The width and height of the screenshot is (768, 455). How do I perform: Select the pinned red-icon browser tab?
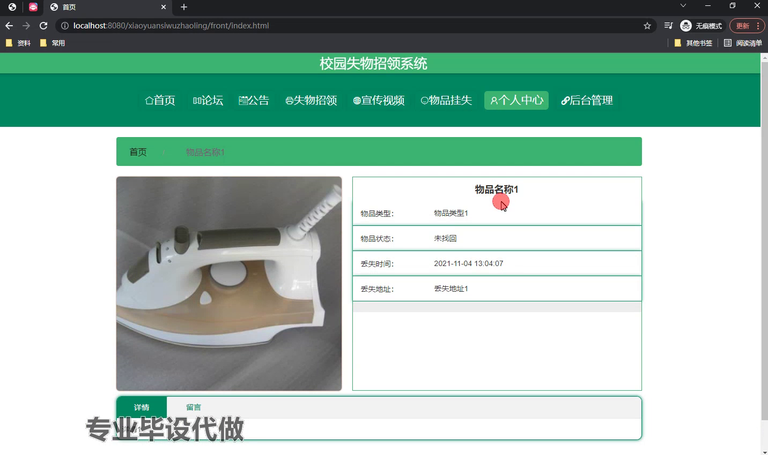(33, 7)
